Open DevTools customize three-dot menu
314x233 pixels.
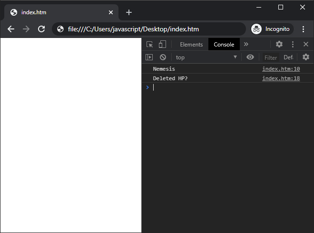(x=293, y=44)
